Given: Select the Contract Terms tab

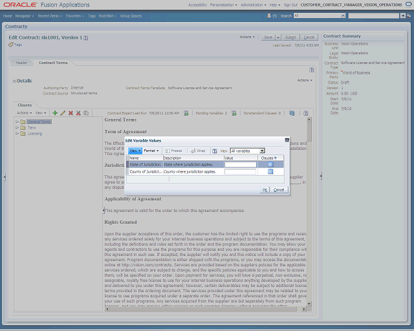Looking at the screenshot, I should point(53,63).
